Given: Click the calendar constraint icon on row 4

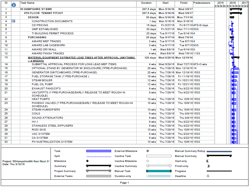Looking at the screenshot, I should (13, 21).
